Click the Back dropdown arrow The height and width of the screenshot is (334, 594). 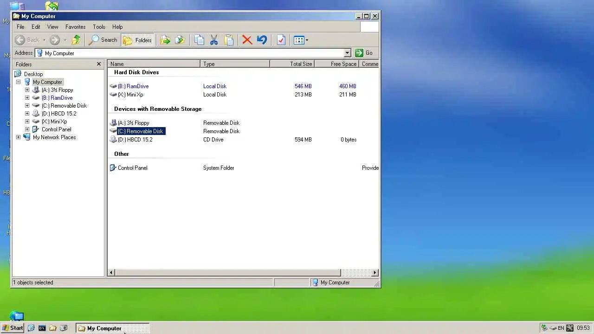click(44, 40)
